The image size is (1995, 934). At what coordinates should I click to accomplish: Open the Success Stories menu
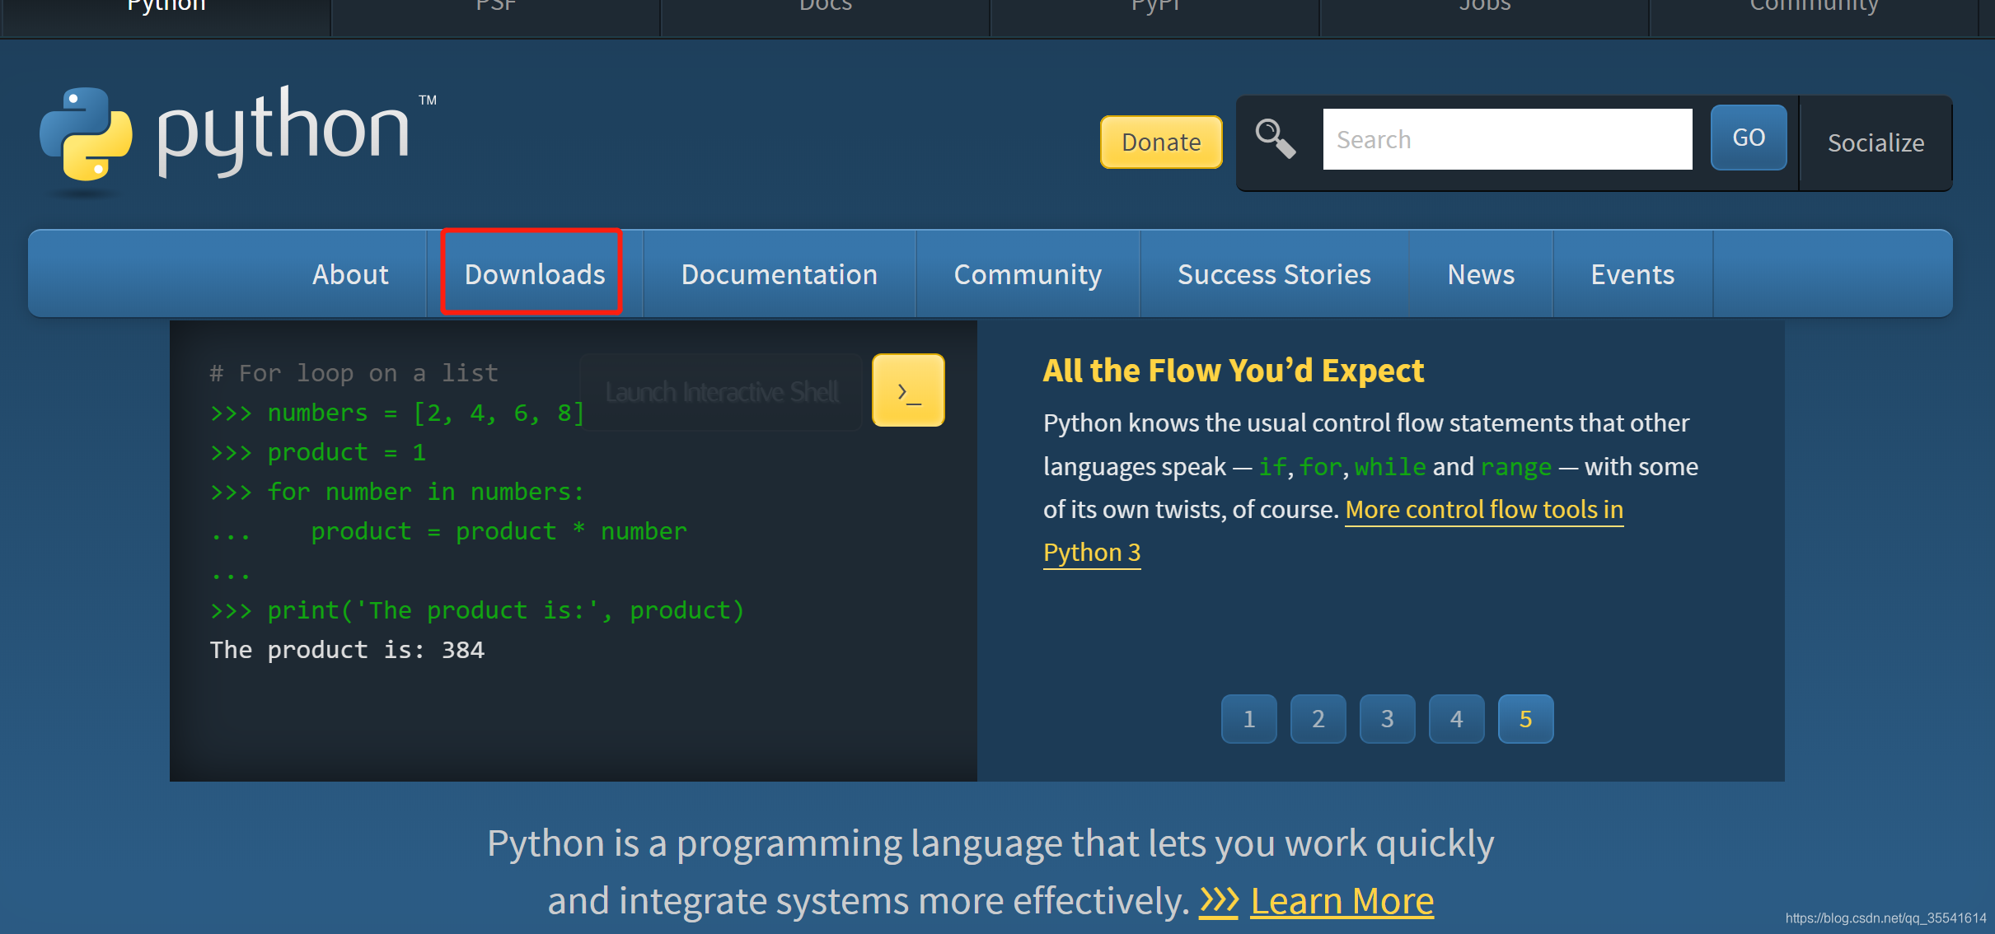click(1274, 274)
